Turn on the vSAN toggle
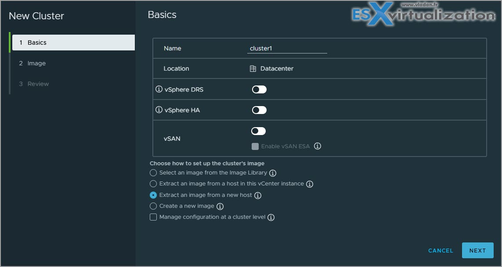The image size is (502, 267). click(258, 131)
